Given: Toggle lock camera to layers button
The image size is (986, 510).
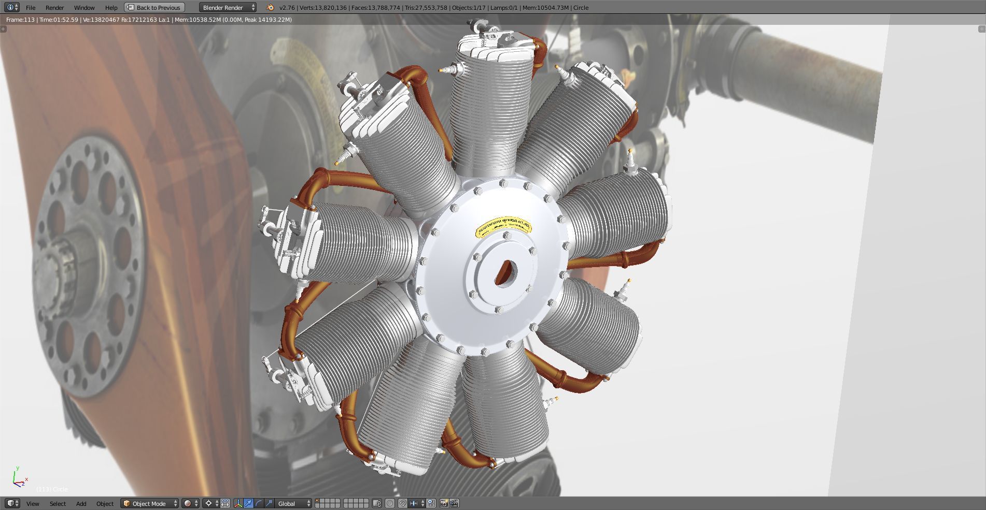Looking at the screenshot, I should click(x=377, y=503).
